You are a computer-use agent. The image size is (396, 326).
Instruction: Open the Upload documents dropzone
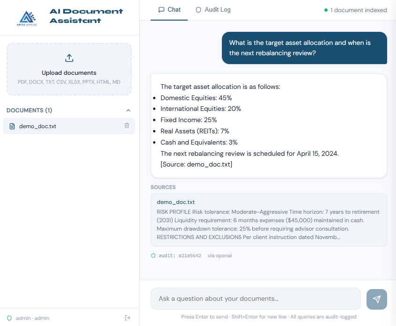click(x=69, y=69)
